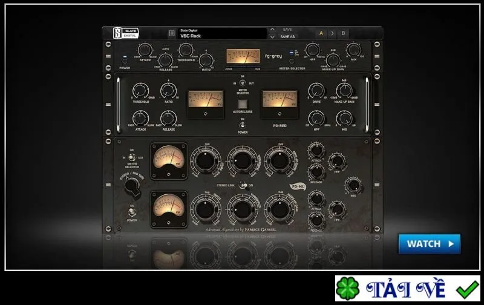Click the SAVE AS button
The image size is (484, 305).
(x=287, y=36)
